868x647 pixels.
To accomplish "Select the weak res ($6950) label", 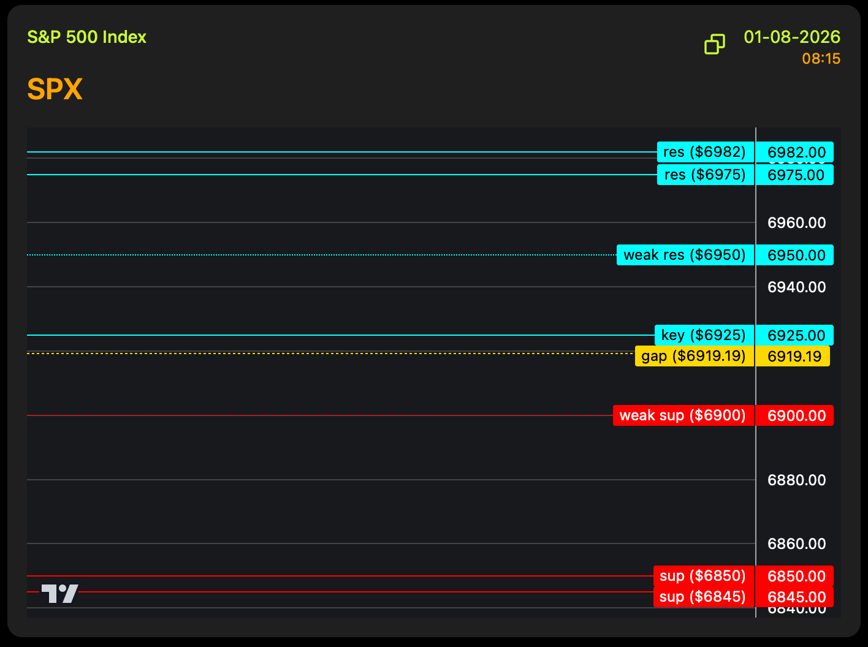I will pos(685,255).
